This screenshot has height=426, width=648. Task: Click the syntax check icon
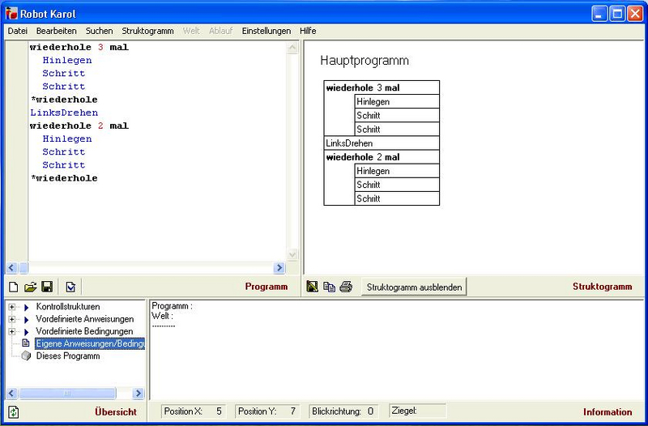pyautogui.click(x=70, y=287)
